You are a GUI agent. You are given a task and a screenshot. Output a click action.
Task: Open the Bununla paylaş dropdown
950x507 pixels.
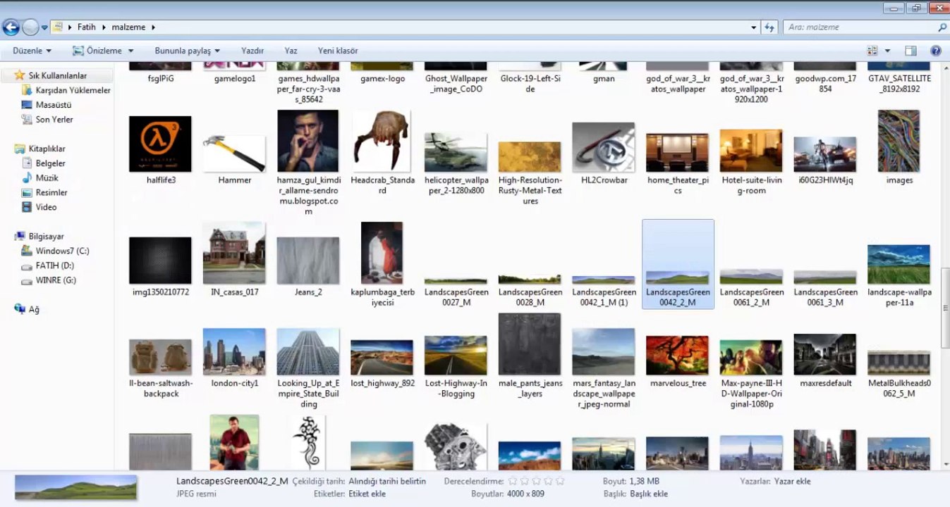click(188, 51)
